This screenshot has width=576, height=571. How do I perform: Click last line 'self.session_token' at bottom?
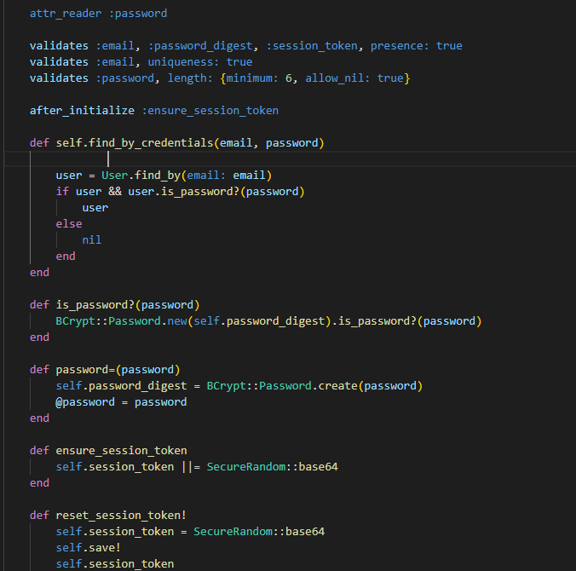[115, 563]
